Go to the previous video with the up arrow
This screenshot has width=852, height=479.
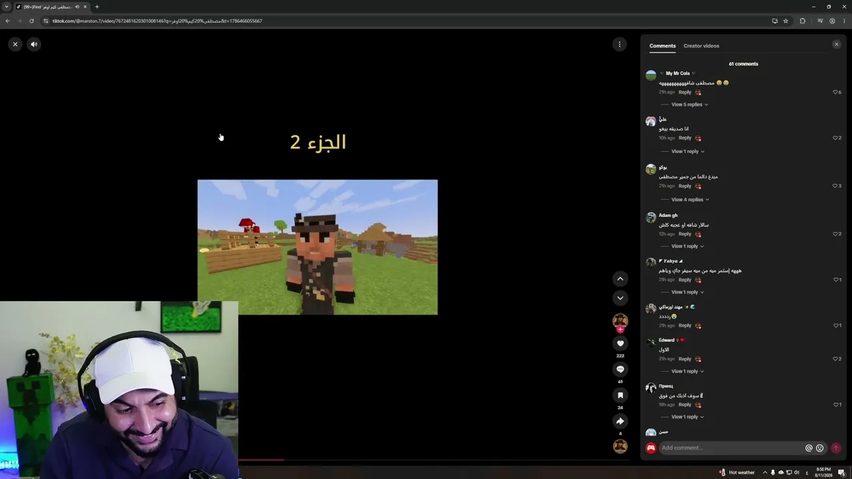point(620,279)
